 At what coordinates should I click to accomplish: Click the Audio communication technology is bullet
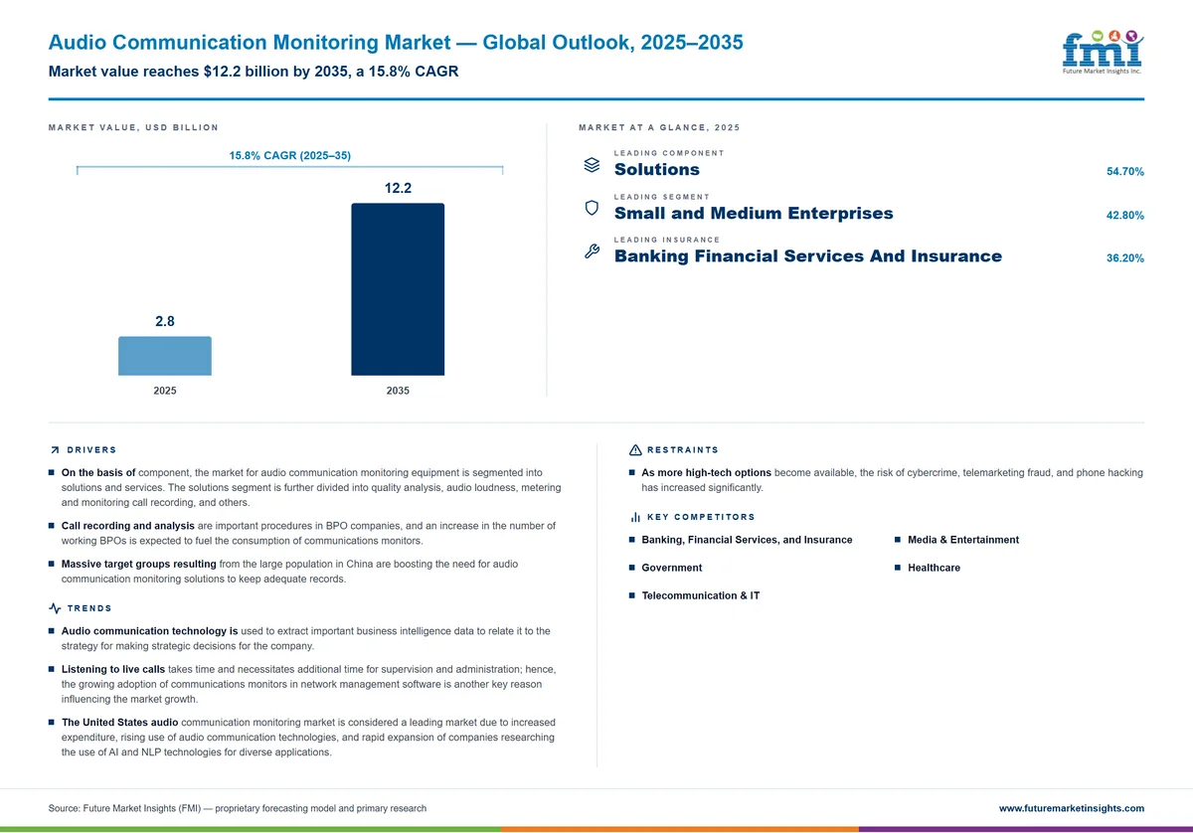coord(300,638)
